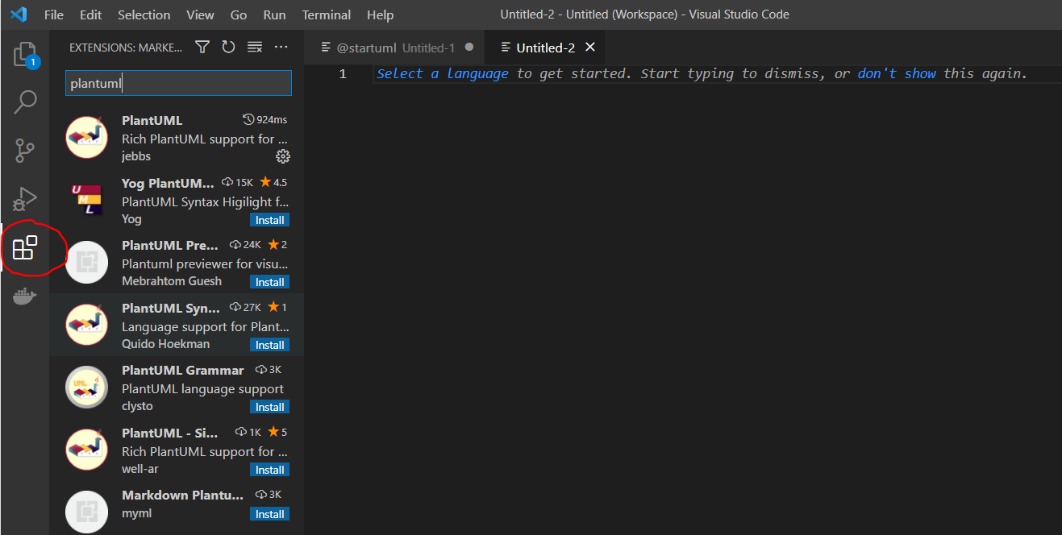The width and height of the screenshot is (1062, 535).
Task: Click the PlantUML - Simple Viewer extension icon
Action: point(87,450)
